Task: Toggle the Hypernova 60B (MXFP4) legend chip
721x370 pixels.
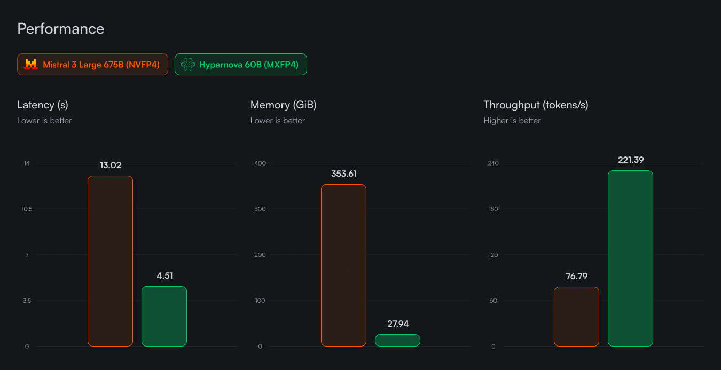Action: [x=241, y=65]
